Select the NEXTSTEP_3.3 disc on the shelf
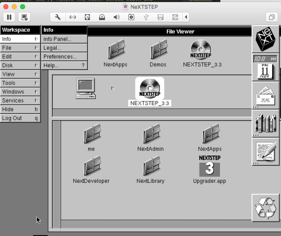 point(202,53)
